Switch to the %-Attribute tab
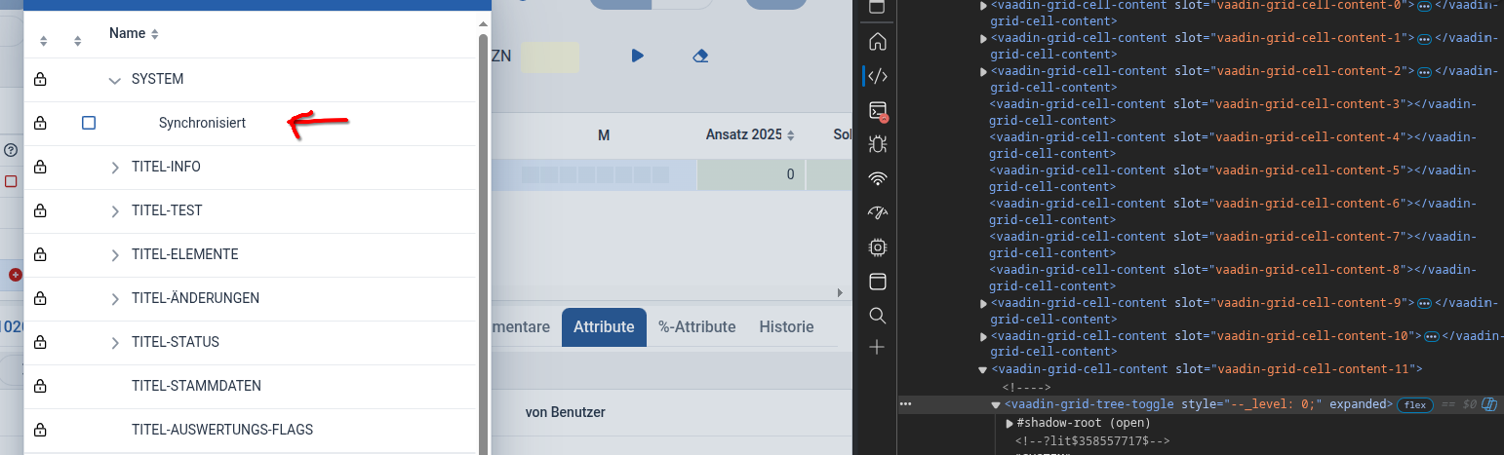This screenshot has height=455, width=1504. [696, 327]
